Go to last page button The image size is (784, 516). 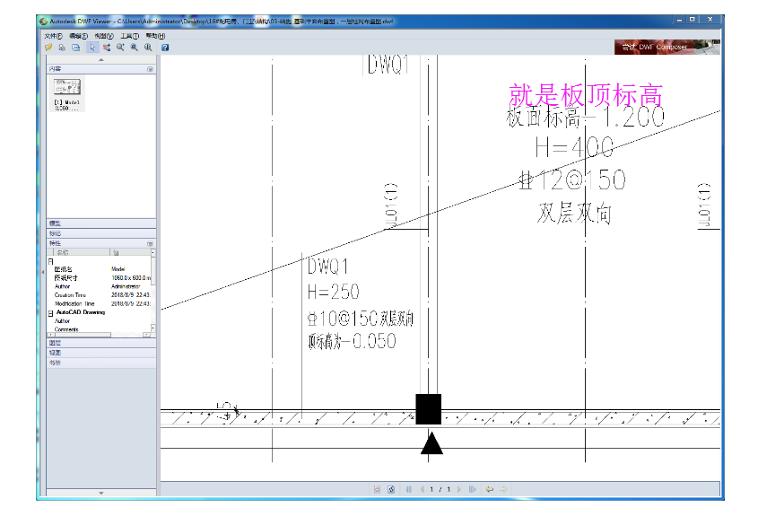tap(473, 489)
